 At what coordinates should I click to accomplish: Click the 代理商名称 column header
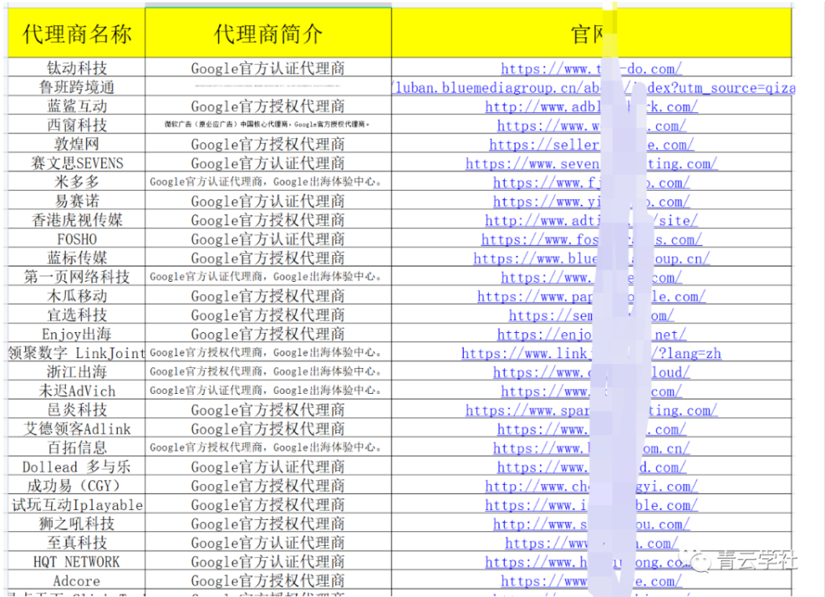(x=76, y=33)
